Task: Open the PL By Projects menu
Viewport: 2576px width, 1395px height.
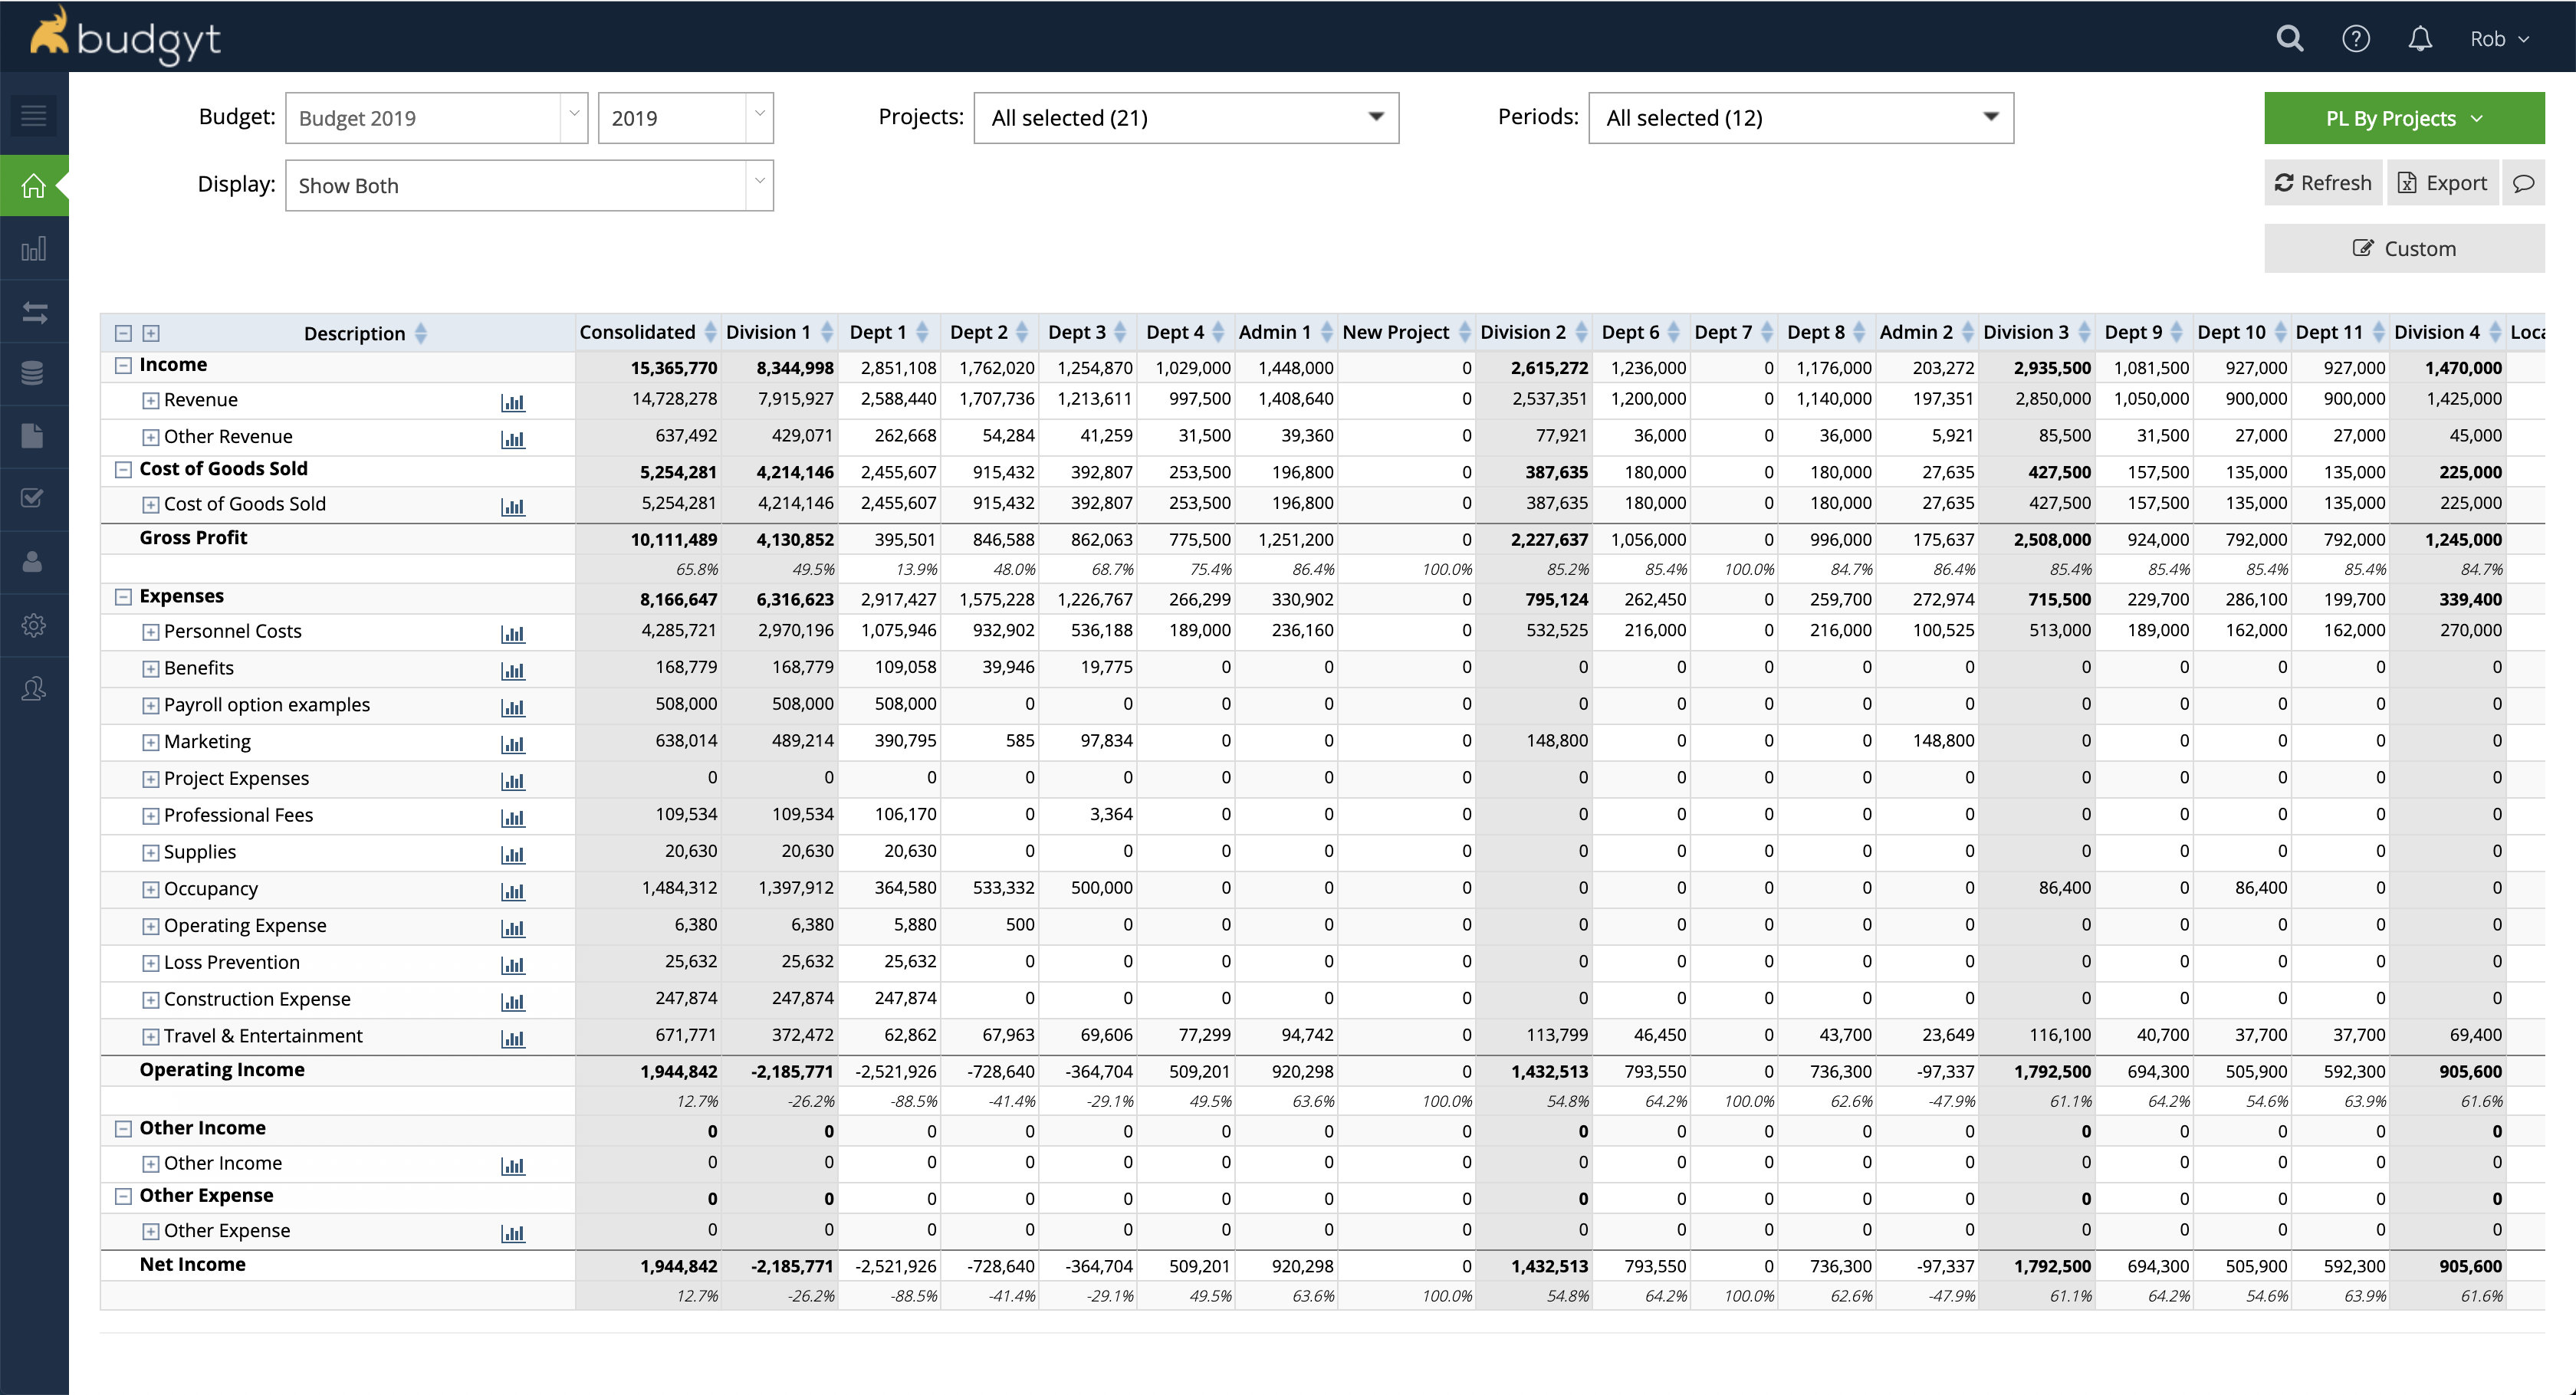Action: pyautogui.click(x=2403, y=118)
